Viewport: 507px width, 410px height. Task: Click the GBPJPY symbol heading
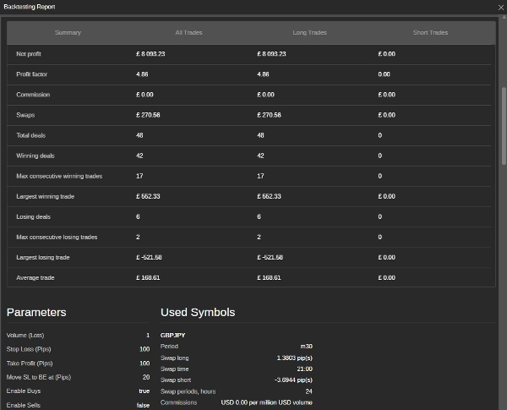coord(175,336)
